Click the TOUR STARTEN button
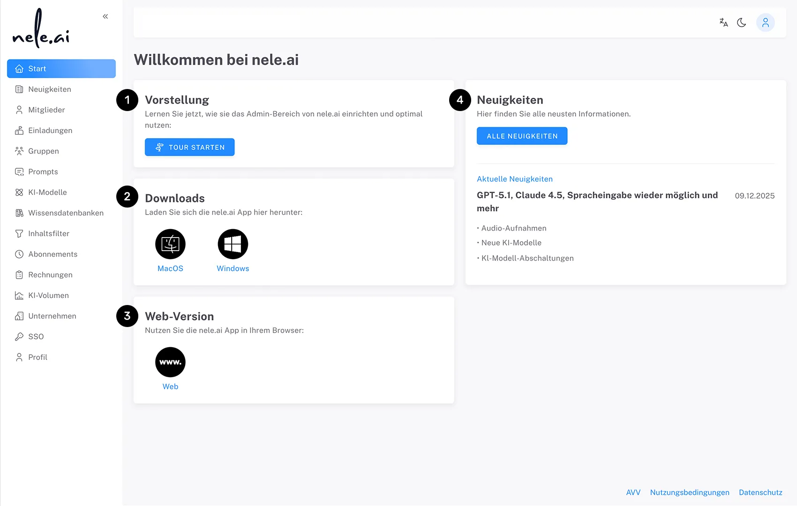Image resolution: width=797 pixels, height=506 pixels. 189,147
